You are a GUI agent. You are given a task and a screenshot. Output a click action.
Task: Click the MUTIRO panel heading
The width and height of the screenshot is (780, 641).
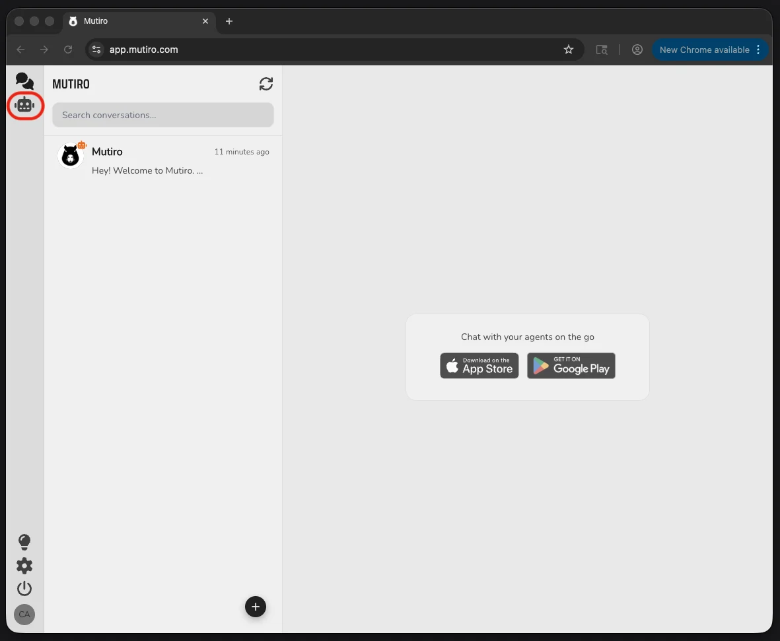[71, 84]
